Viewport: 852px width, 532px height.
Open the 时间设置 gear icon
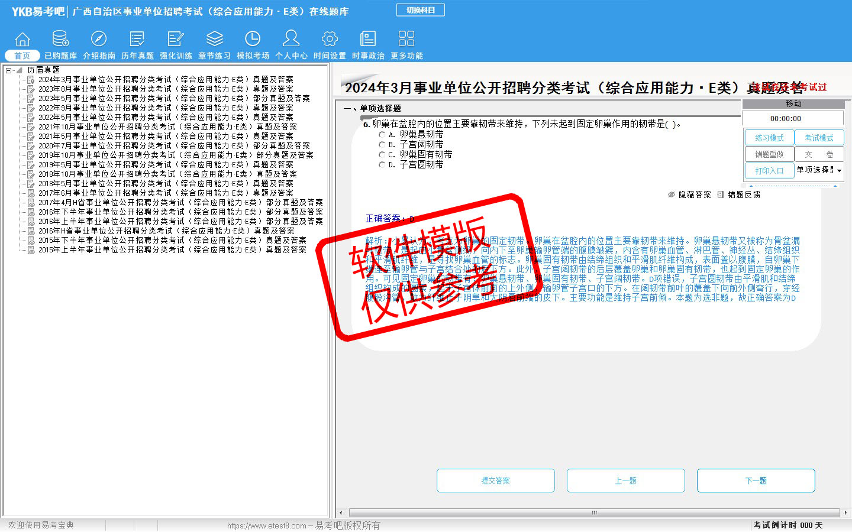[x=330, y=40]
